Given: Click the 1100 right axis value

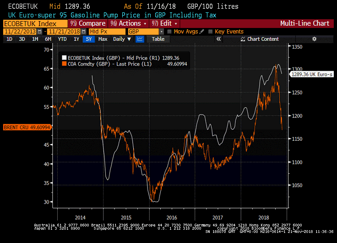Looking at the screenshot, I should [297, 162].
